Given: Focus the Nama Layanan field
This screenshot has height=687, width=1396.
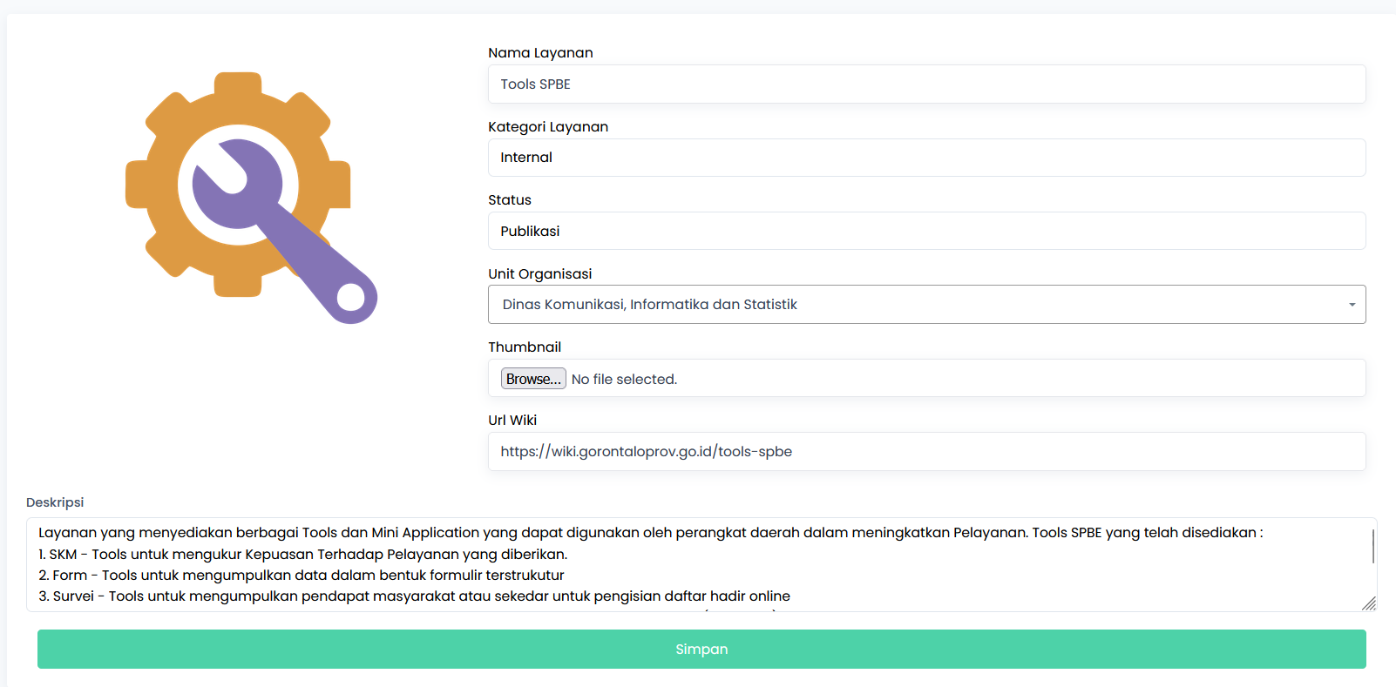Looking at the screenshot, I should (925, 84).
